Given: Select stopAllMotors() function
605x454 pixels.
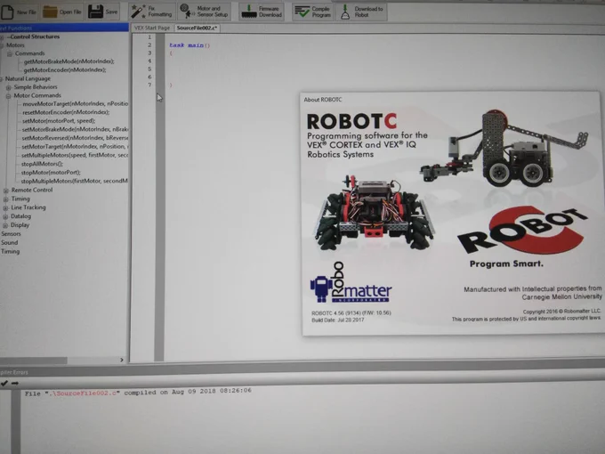Looking at the screenshot, I should (x=42, y=164).
